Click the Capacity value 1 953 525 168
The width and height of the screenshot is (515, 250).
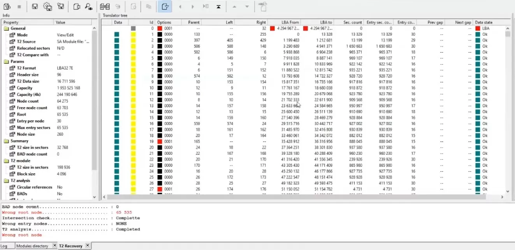[69, 88]
